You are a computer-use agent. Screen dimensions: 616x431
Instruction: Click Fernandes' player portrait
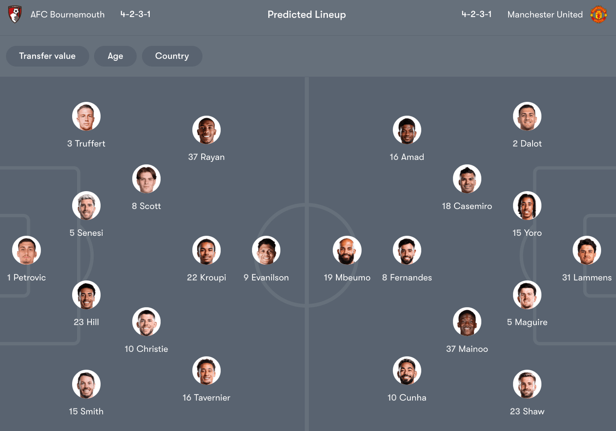(x=407, y=250)
